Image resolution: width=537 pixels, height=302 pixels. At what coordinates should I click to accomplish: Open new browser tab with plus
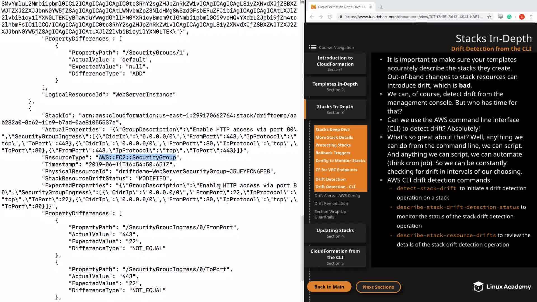[x=381, y=7]
